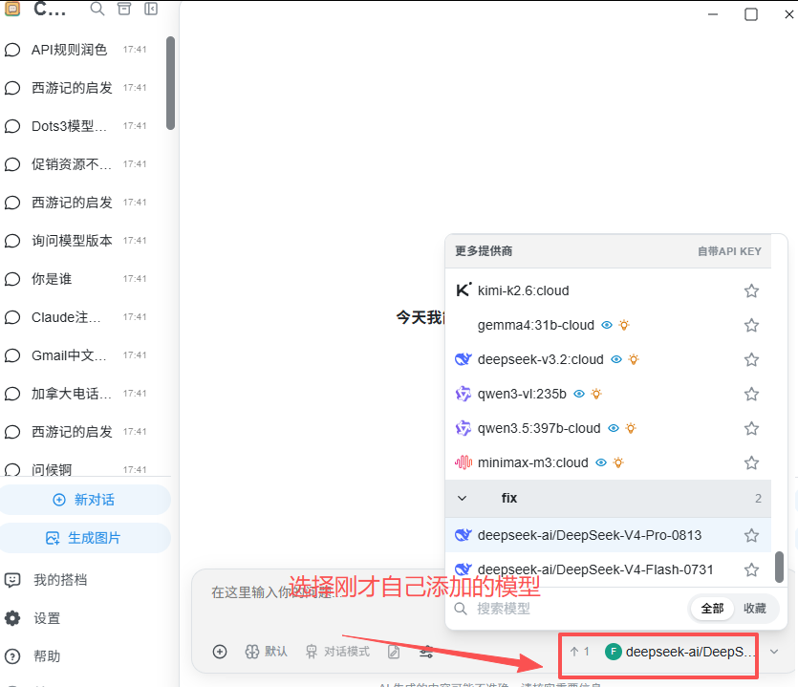Star the DeepSeek-V4-Flash-0731 model
Image resolution: width=798 pixels, height=687 pixels.
[x=751, y=569]
